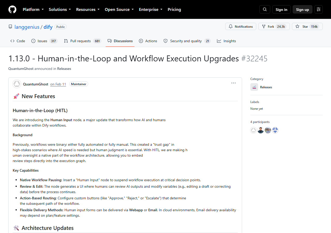This screenshot has height=233, width=331.
Task: Open the Releases category link in sidebar
Action: (266, 87)
